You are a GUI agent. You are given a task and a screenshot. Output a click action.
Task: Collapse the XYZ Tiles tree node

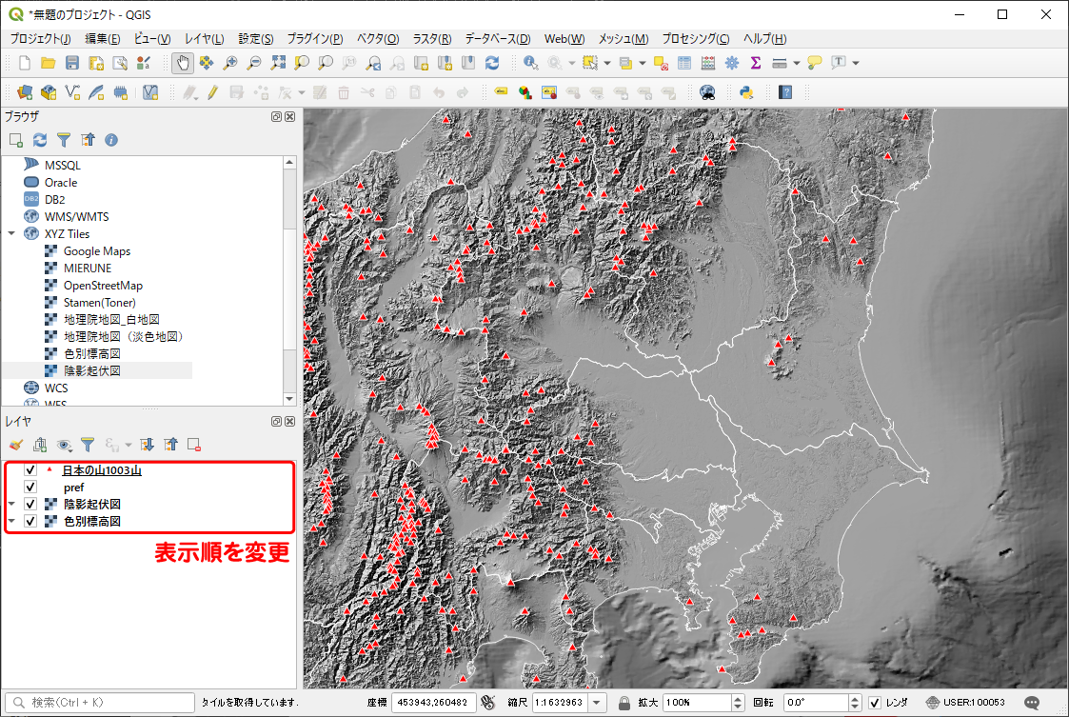tap(11, 234)
